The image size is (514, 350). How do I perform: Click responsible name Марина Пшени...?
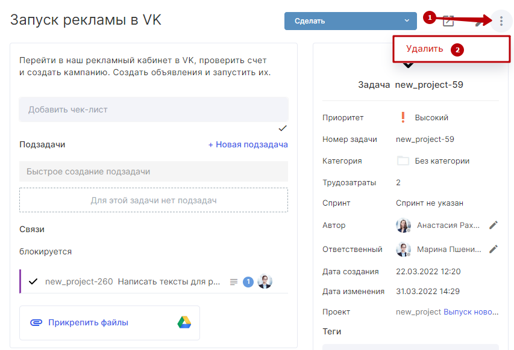[x=449, y=249]
